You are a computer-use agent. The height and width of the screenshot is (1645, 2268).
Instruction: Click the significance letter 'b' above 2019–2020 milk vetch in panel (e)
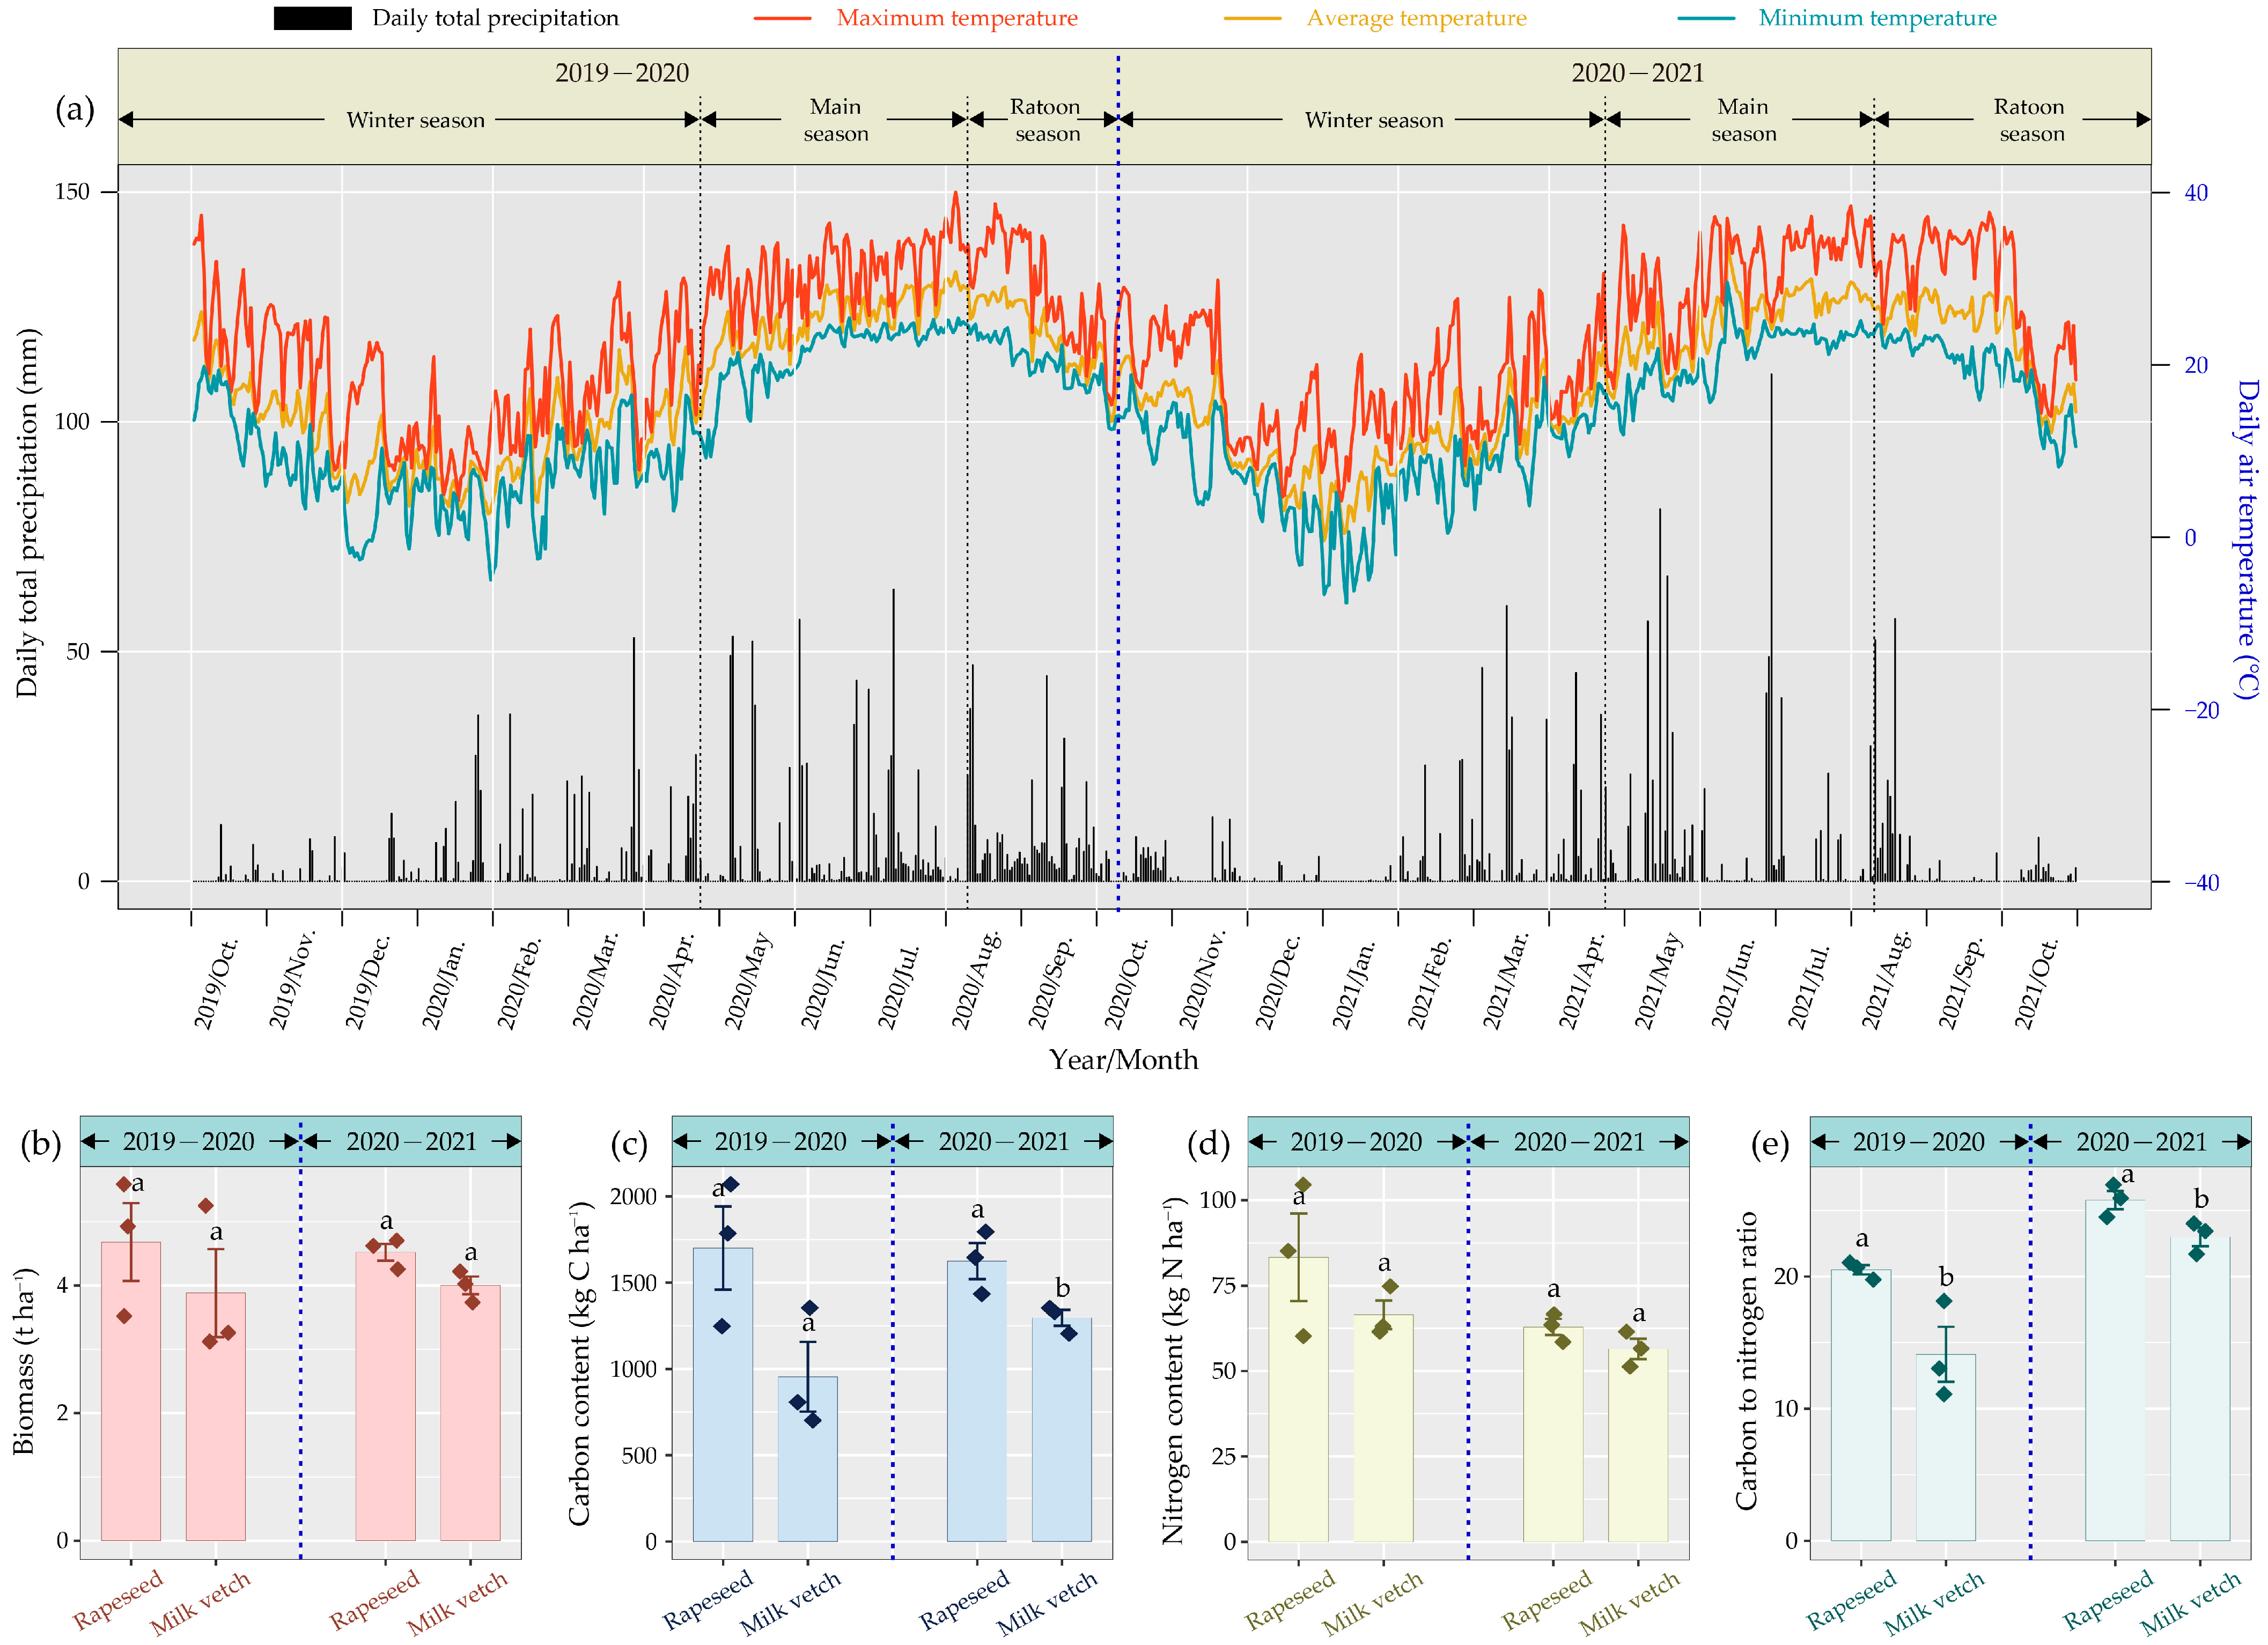(1946, 1277)
